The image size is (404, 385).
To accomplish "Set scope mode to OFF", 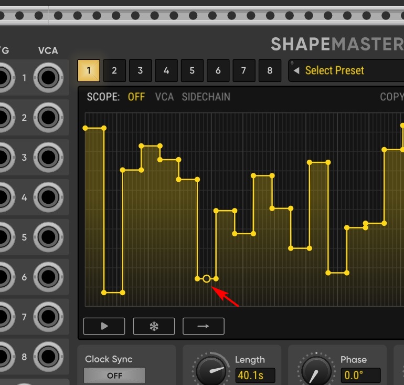I will click(136, 97).
